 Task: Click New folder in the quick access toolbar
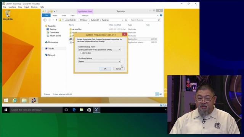click(51, 11)
